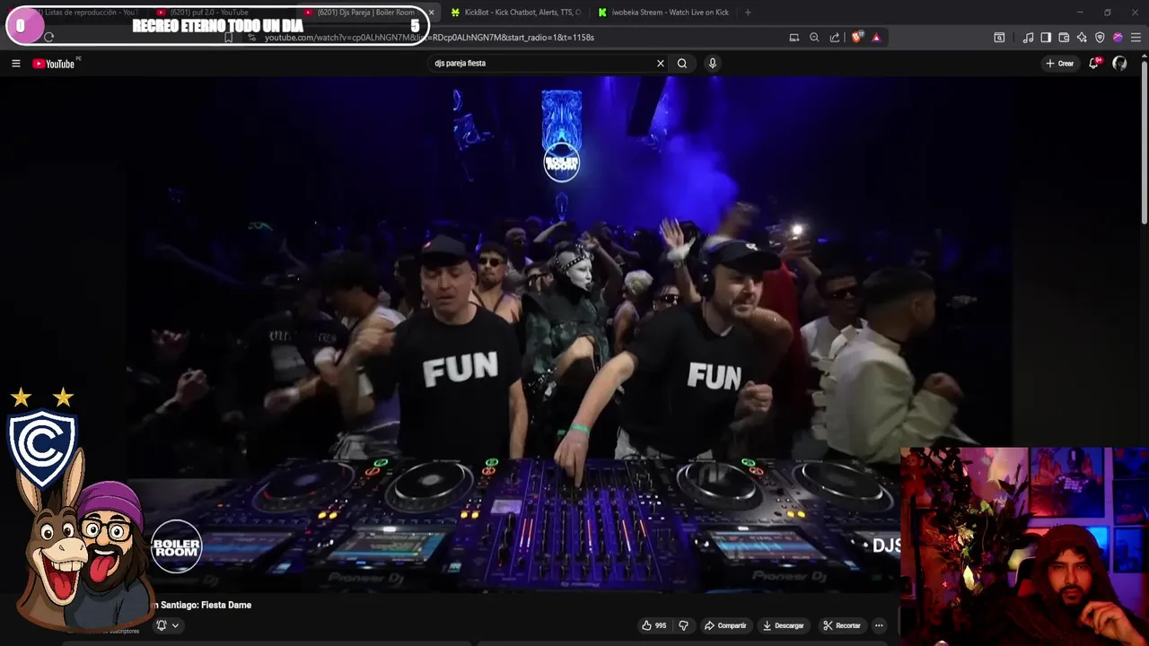This screenshot has height=646, width=1149.
Task: Open the Brave Shields lion icon
Action: coord(856,38)
